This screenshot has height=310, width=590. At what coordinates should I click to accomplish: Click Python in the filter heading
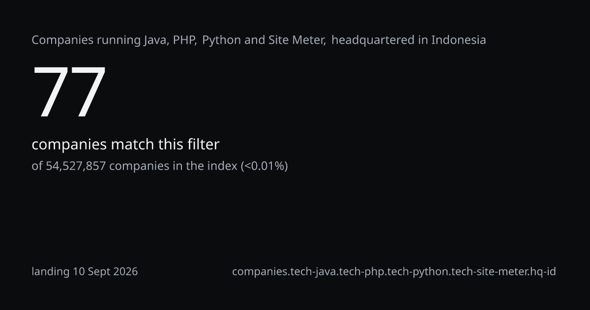pyautogui.click(x=222, y=40)
